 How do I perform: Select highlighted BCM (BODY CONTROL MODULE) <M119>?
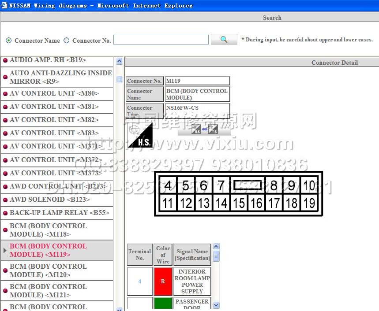pyautogui.click(x=57, y=250)
